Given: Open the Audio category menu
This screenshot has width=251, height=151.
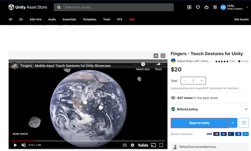Looking at the screenshot, I should click(52, 20).
